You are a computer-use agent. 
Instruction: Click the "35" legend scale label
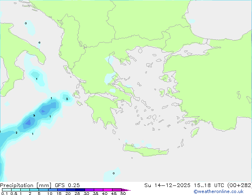[x=95, y=193]
